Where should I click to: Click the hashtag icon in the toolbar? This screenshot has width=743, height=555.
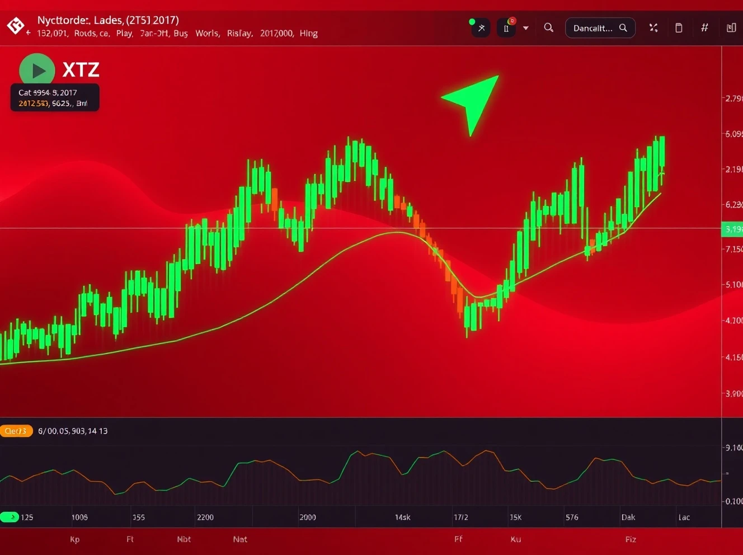704,27
